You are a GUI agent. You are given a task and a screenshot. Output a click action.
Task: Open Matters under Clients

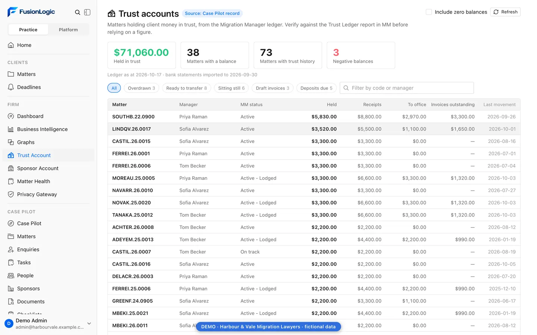pos(48,74)
